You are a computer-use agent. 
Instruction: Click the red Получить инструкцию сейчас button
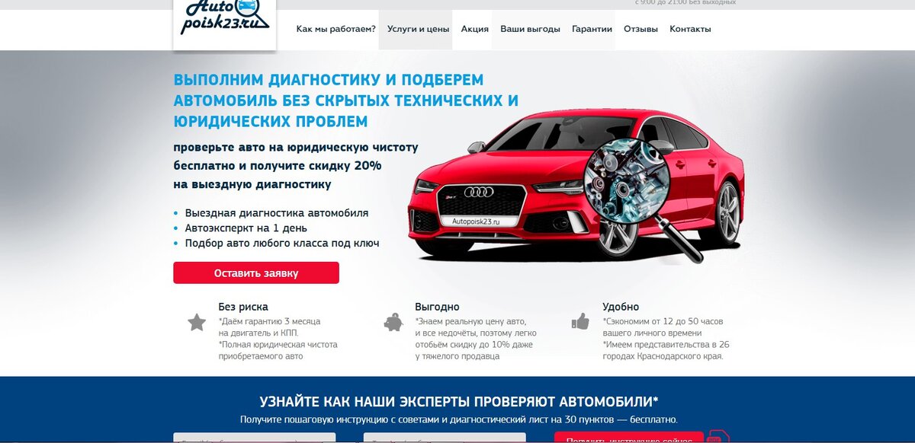[x=629, y=438]
